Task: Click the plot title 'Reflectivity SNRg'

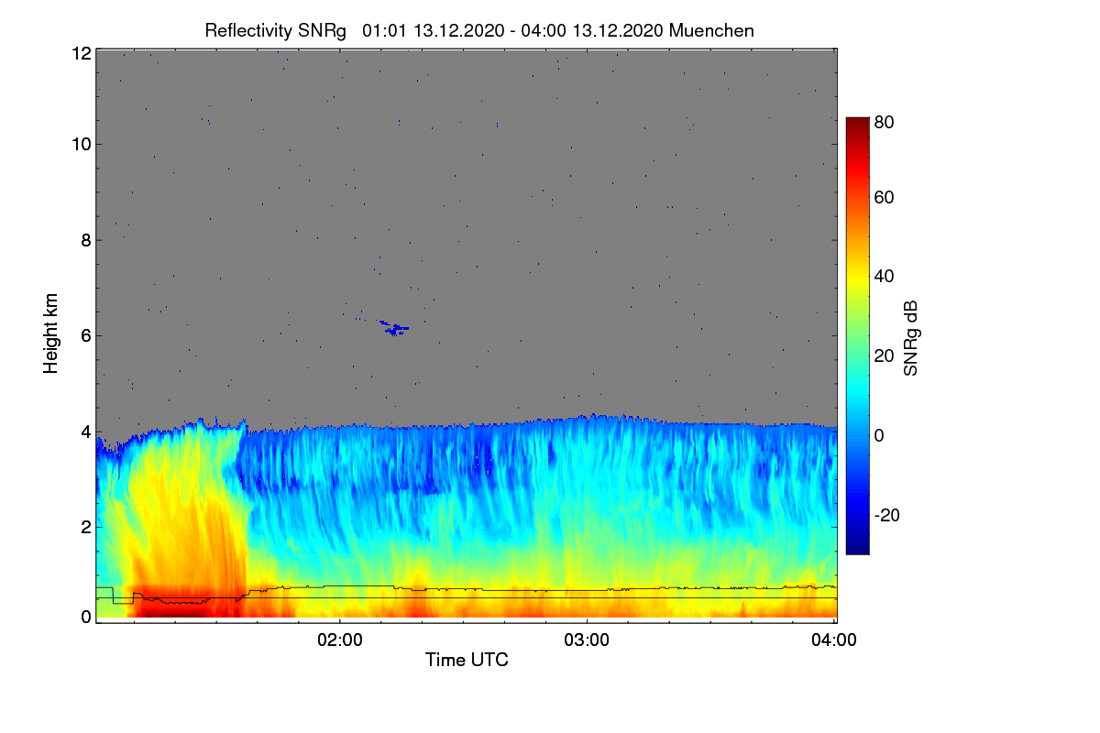Action: click(276, 30)
